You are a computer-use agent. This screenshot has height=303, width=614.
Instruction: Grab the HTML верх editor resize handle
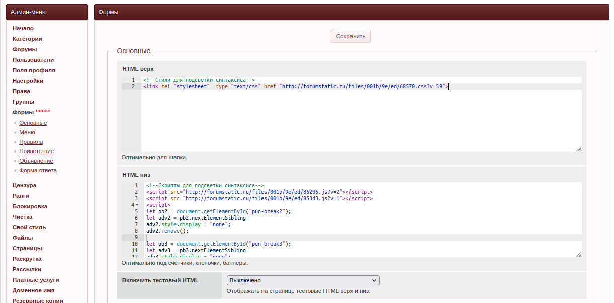579,149
